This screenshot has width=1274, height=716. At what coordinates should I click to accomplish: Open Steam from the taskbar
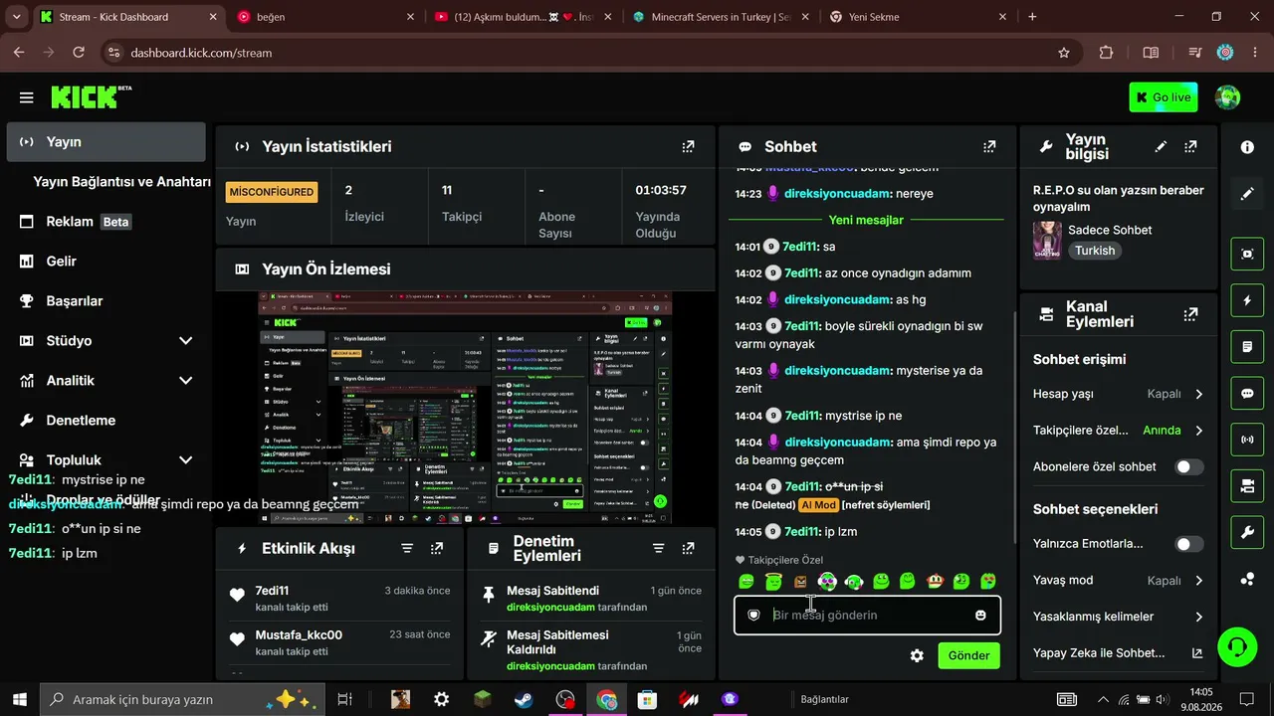(523, 700)
